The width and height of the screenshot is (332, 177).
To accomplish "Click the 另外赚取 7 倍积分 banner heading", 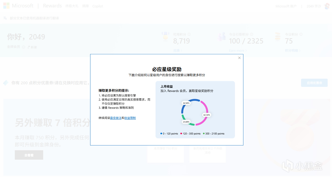I will pos(53,123).
